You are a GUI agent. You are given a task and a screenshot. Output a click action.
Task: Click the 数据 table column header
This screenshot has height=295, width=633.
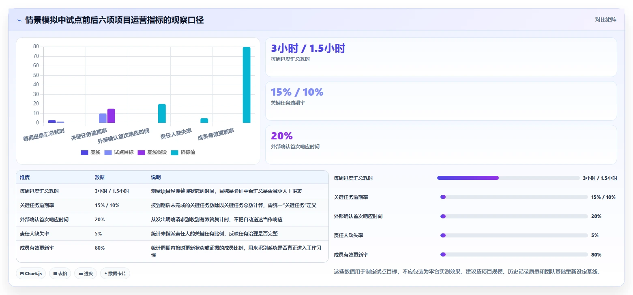coord(100,177)
